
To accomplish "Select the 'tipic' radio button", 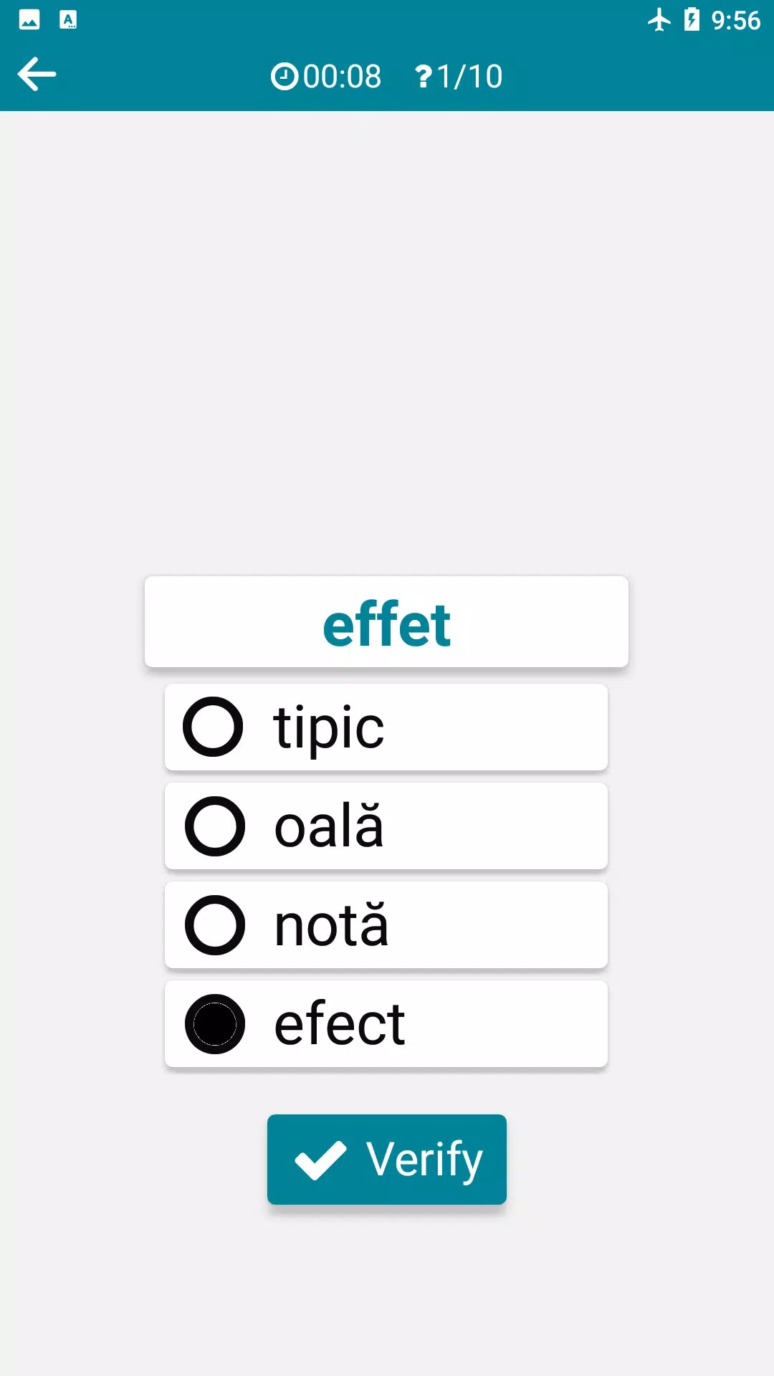I will point(214,727).
